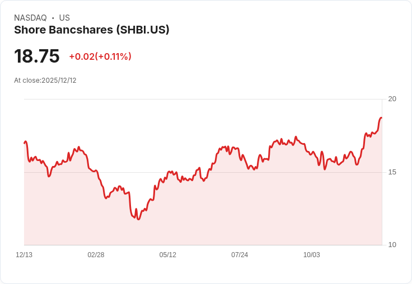The width and height of the screenshot is (412, 284).
Task: Click the 20 value on the price axis
Action: pyautogui.click(x=392, y=99)
